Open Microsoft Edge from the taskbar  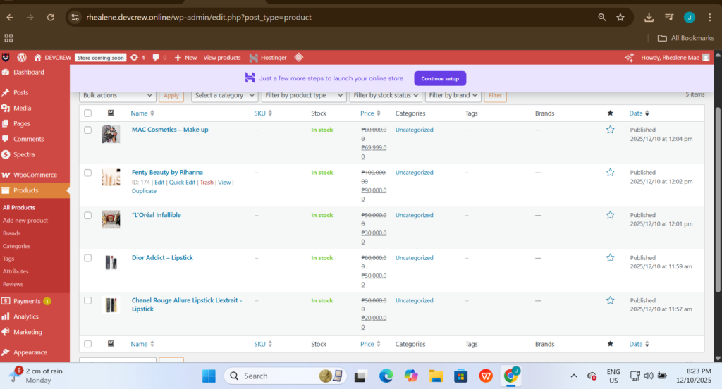(386, 376)
